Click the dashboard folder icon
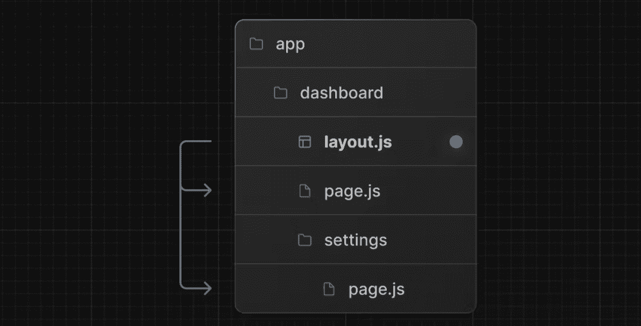The width and height of the screenshot is (641, 326). 280,93
